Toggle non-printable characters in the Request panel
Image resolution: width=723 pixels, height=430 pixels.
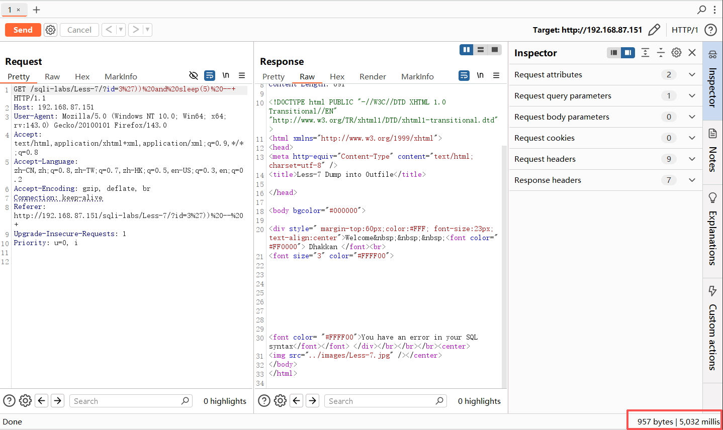(x=226, y=75)
